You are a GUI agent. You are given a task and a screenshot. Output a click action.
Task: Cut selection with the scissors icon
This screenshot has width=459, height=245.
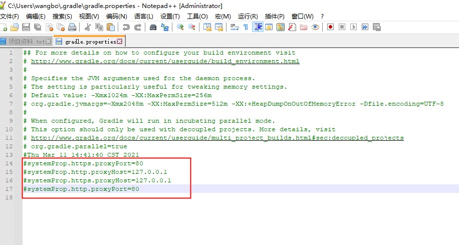(x=87, y=27)
